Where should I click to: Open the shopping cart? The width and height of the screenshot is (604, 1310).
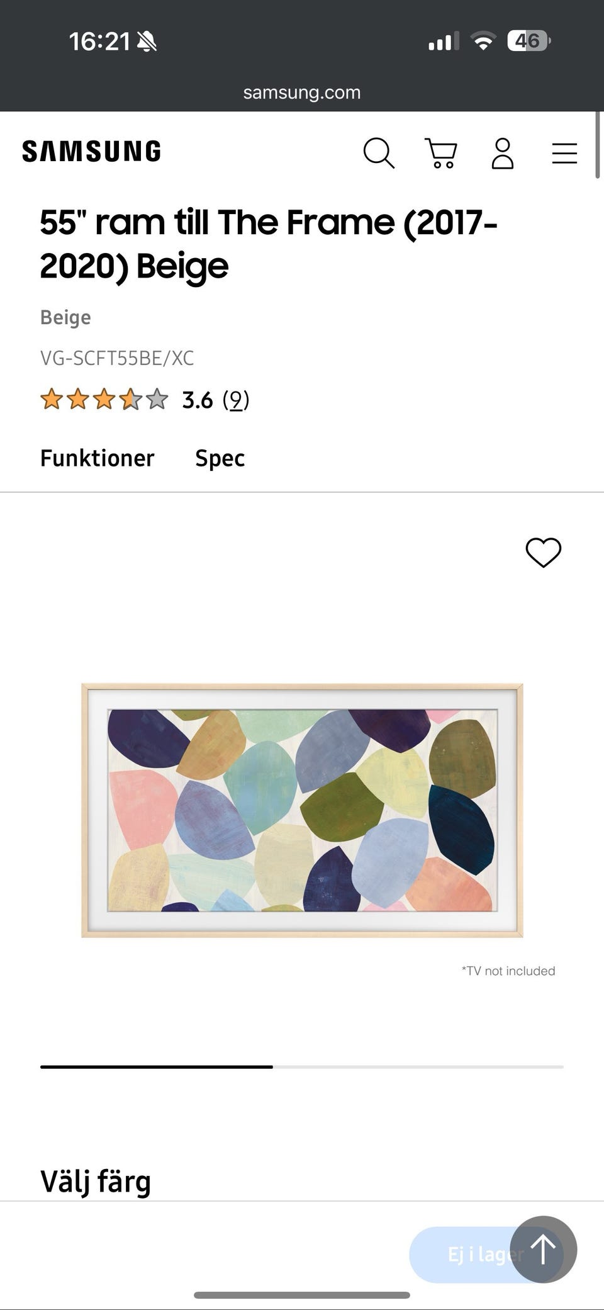[x=441, y=152]
